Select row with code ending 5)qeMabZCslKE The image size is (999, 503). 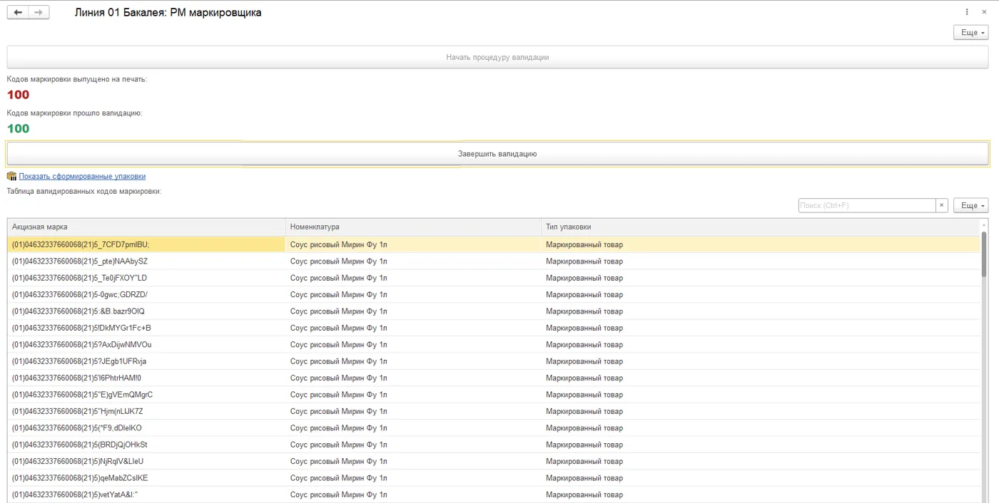tap(493, 478)
